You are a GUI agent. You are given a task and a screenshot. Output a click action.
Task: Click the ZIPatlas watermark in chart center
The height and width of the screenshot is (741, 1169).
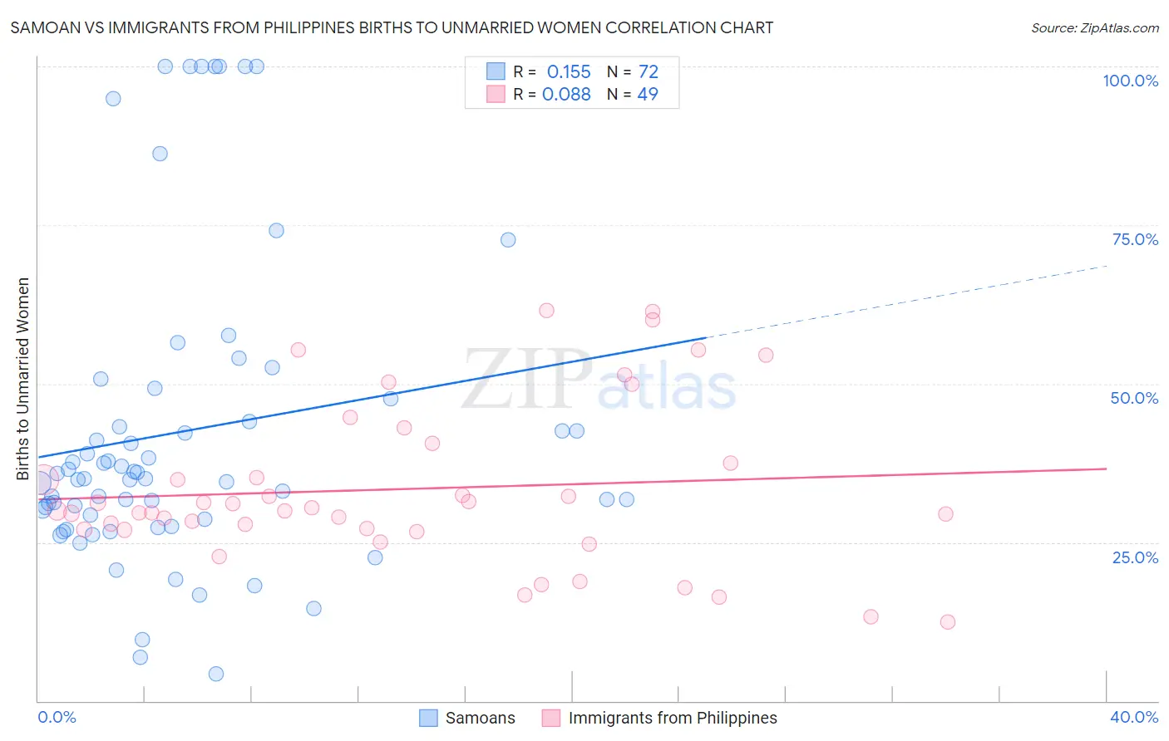click(599, 380)
